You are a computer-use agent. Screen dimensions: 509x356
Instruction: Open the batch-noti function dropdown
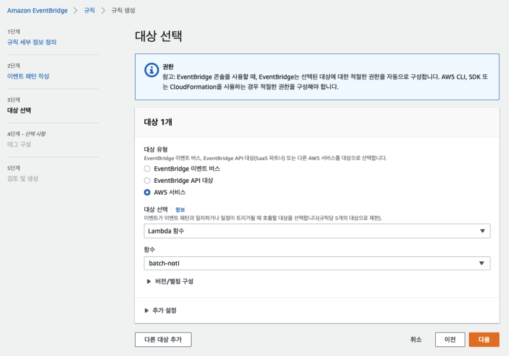(317, 263)
